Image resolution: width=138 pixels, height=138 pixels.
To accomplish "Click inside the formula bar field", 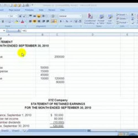I will point(79,31).
